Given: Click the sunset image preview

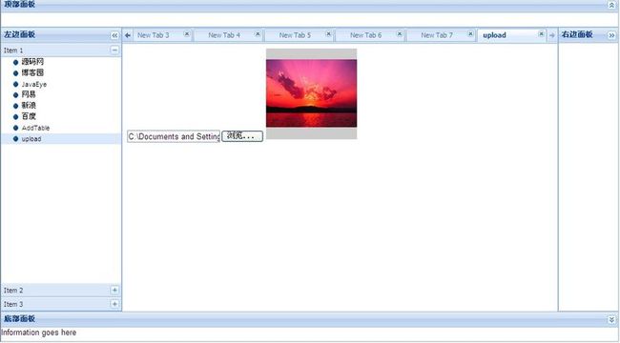Looking at the screenshot, I should (311, 93).
